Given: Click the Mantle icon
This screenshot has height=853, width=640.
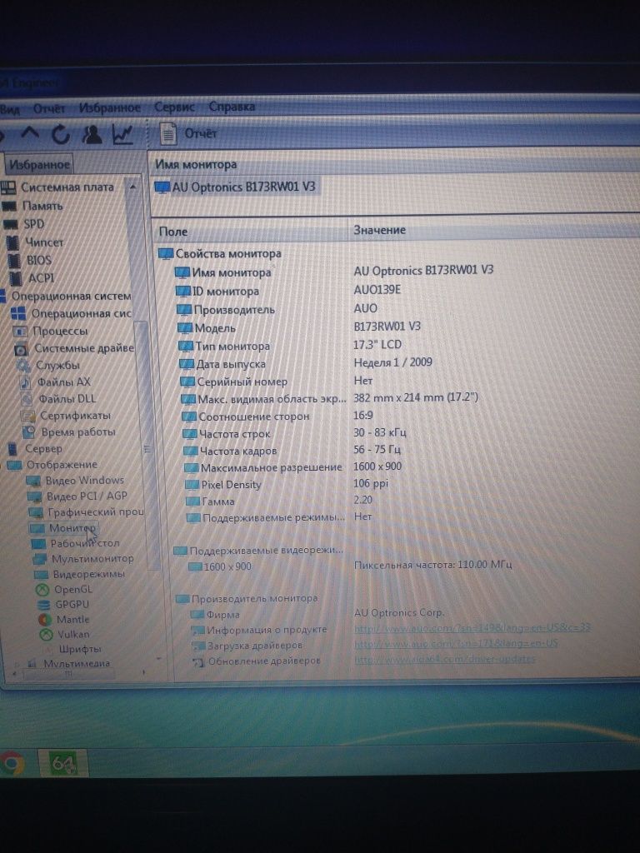Looking at the screenshot, I should (x=45, y=620).
